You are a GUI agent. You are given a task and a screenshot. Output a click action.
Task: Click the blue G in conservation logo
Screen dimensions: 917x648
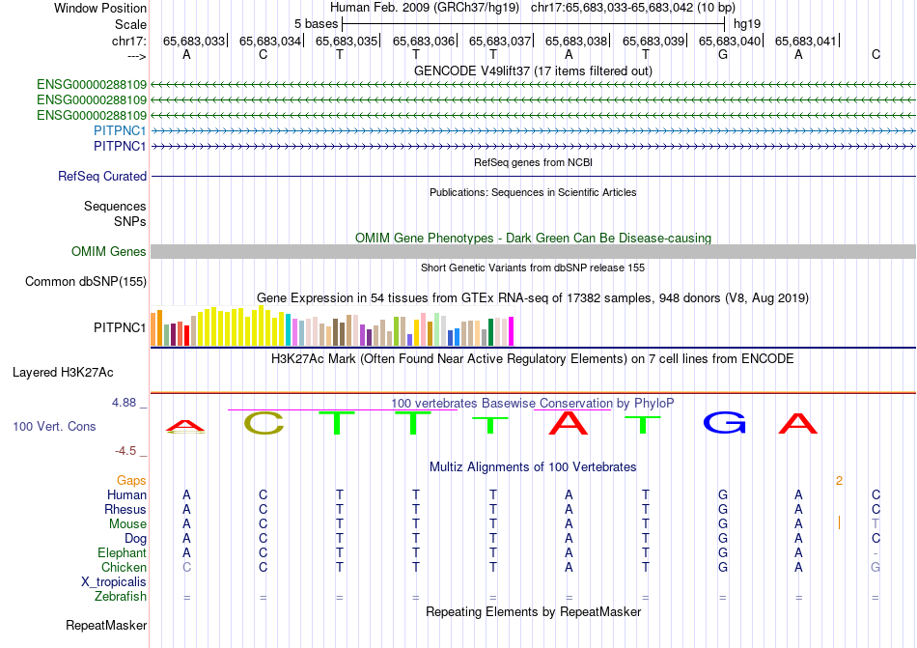724,422
